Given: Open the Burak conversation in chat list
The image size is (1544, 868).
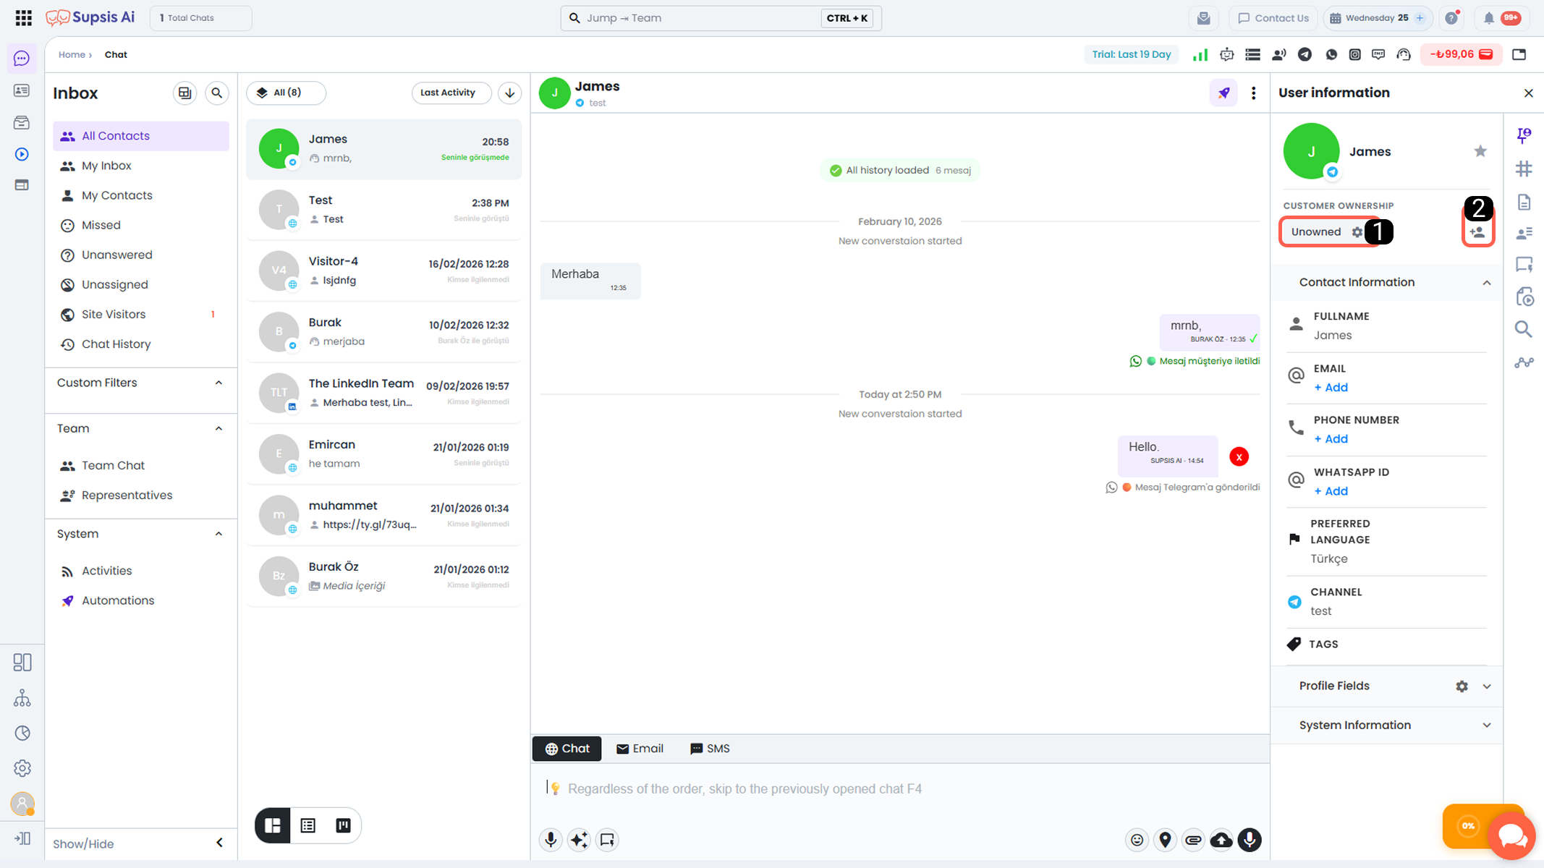Looking at the screenshot, I should [x=383, y=331].
